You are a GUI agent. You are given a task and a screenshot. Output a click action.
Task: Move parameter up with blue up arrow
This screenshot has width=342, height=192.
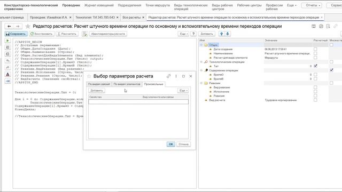coord(222,34)
